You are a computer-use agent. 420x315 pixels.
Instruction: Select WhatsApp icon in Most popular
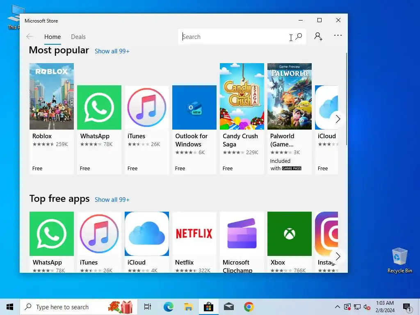point(99,107)
